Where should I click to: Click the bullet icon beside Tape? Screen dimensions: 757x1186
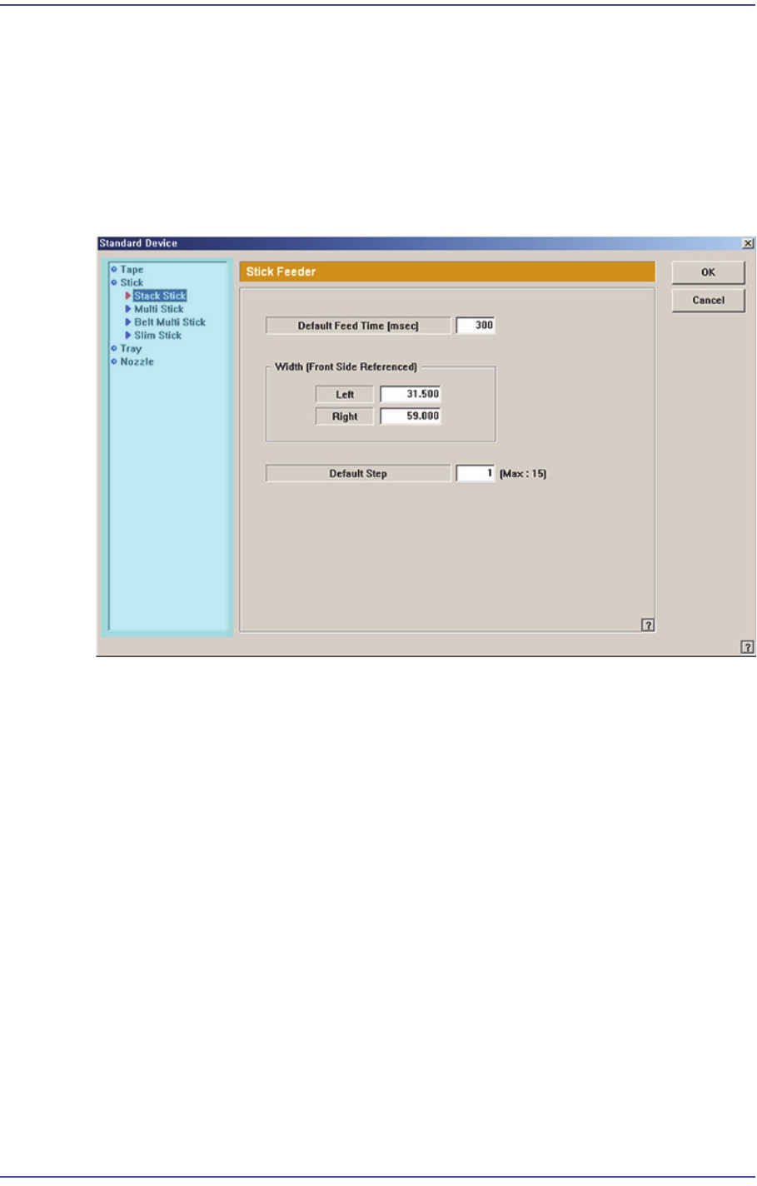click(114, 269)
